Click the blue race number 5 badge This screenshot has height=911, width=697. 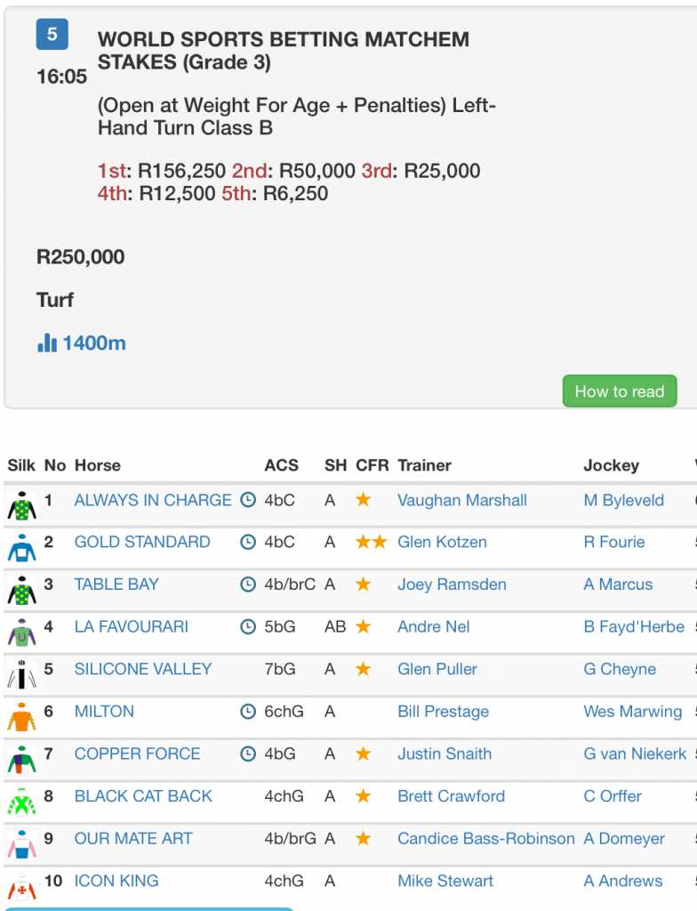click(x=52, y=34)
